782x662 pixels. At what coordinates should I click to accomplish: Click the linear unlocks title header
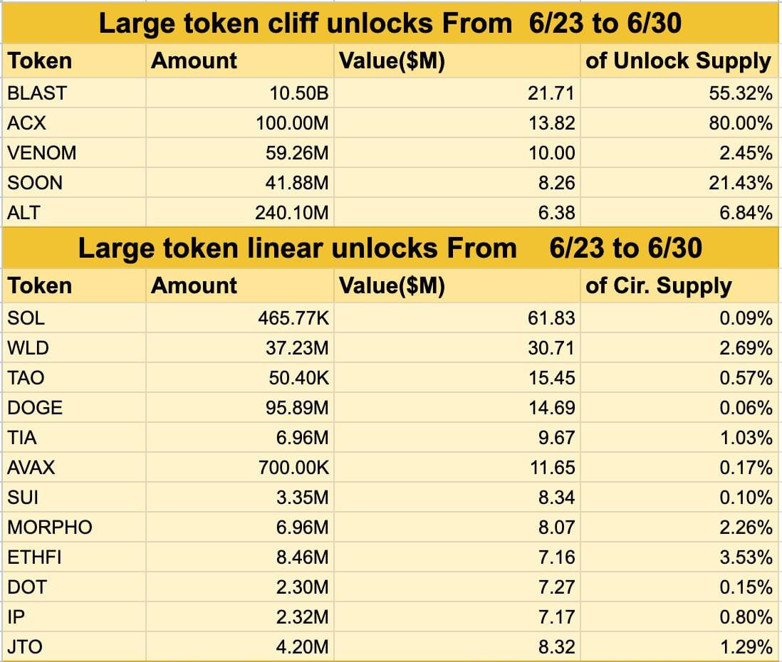pyautogui.click(x=390, y=248)
